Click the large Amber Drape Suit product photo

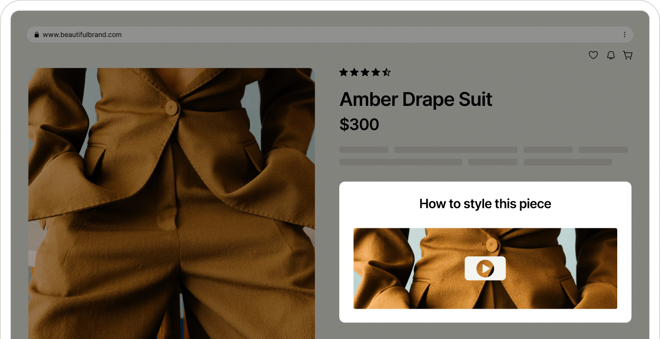pyautogui.click(x=172, y=204)
